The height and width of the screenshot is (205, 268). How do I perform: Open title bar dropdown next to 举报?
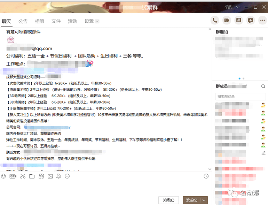pos(237,7)
